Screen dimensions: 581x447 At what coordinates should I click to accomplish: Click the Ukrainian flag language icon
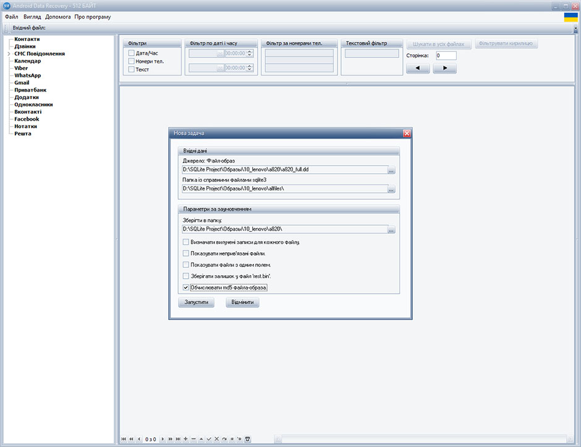570,17
